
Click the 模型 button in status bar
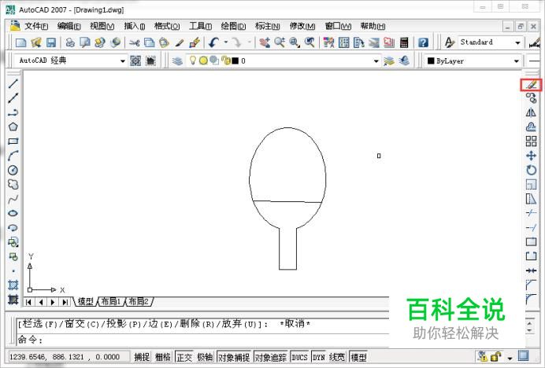tap(358, 357)
